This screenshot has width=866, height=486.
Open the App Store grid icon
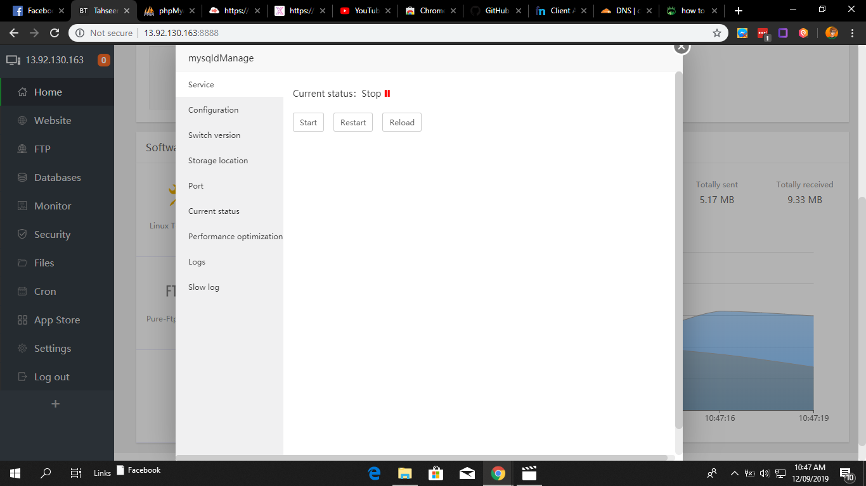[x=22, y=320]
